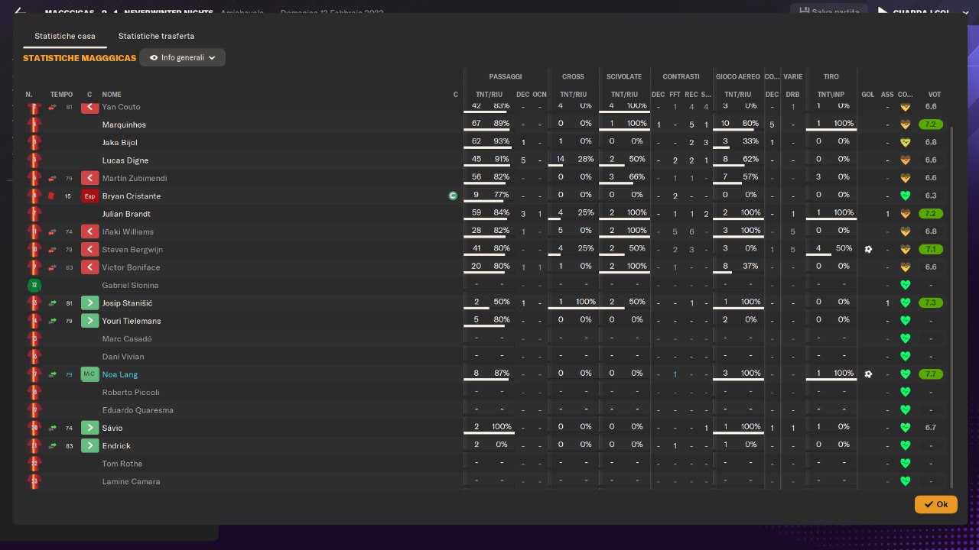
Task: Confirm with the Ok button
Action: (935, 504)
